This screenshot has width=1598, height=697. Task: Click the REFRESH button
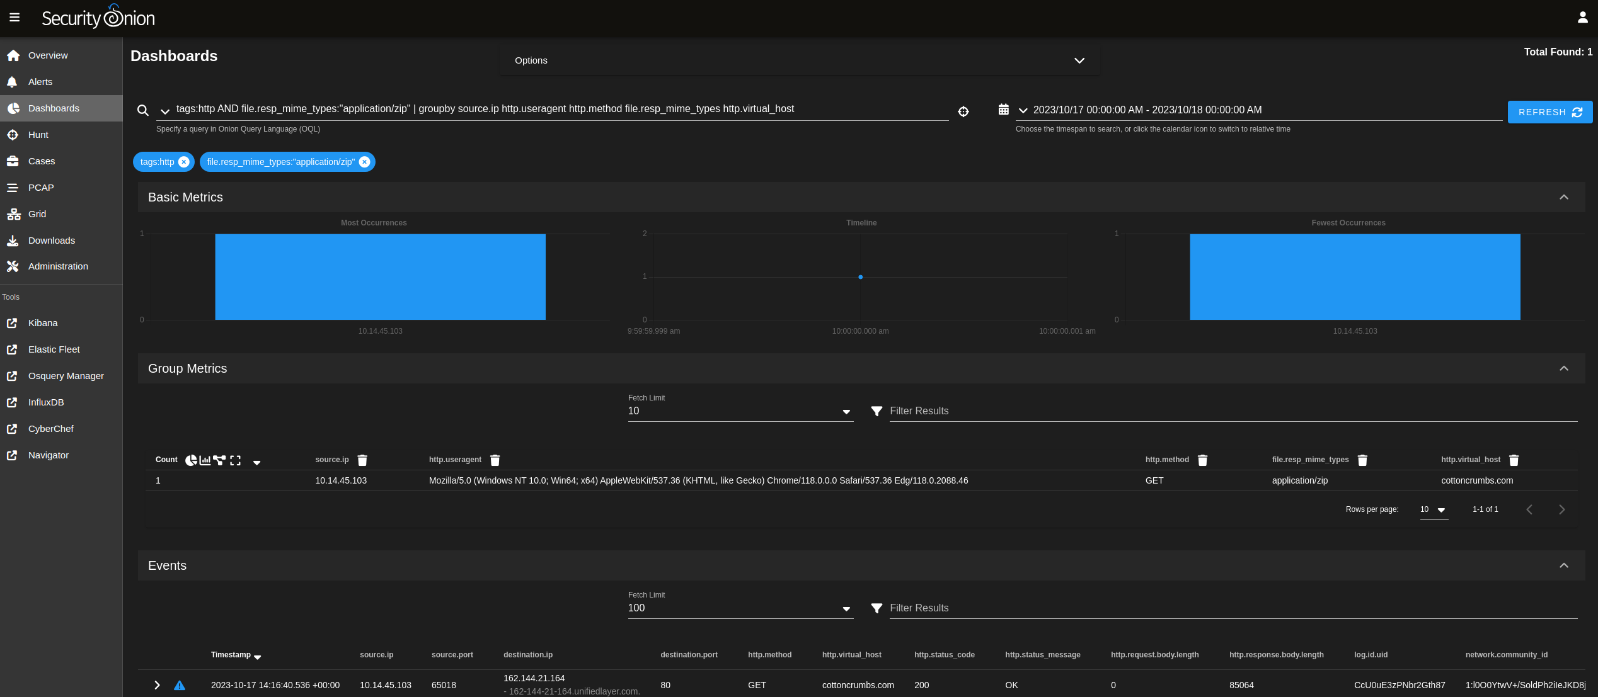(x=1549, y=112)
